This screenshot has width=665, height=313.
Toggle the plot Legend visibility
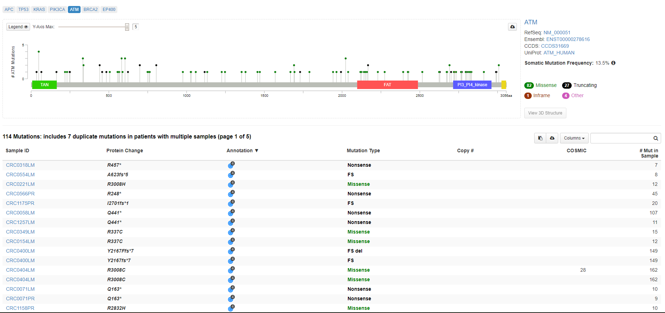[x=18, y=27]
